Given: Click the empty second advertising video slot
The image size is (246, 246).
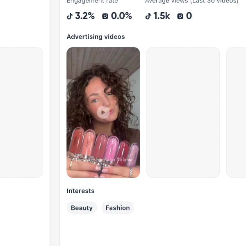Looking at the screenshot, I should 183,112.
